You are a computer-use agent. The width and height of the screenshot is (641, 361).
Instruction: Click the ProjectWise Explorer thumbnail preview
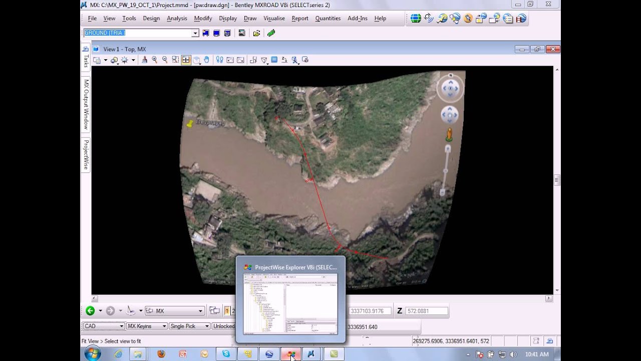point(290,304)
